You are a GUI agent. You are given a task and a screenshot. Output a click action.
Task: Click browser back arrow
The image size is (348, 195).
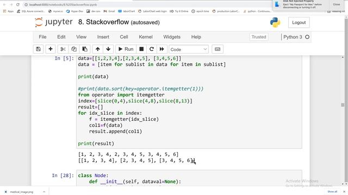4,5
